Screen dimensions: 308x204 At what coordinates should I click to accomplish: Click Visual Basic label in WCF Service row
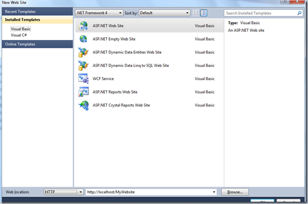coord(205,78)
